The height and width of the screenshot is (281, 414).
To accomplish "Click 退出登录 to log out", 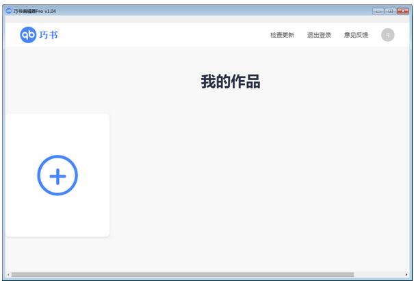I will (x=319, y=35).
